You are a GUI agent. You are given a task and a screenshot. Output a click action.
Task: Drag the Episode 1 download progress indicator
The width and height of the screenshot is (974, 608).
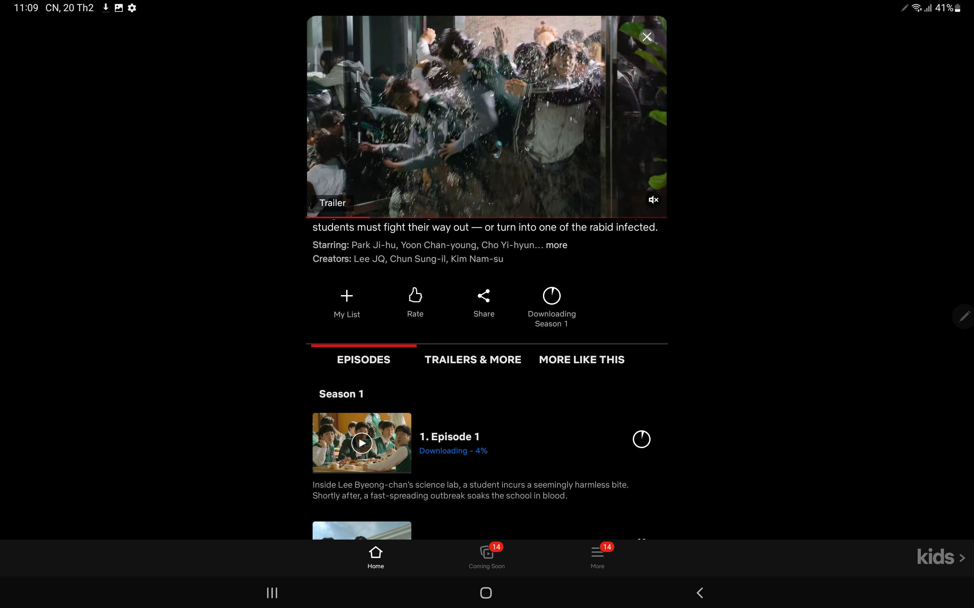[641, 439]
